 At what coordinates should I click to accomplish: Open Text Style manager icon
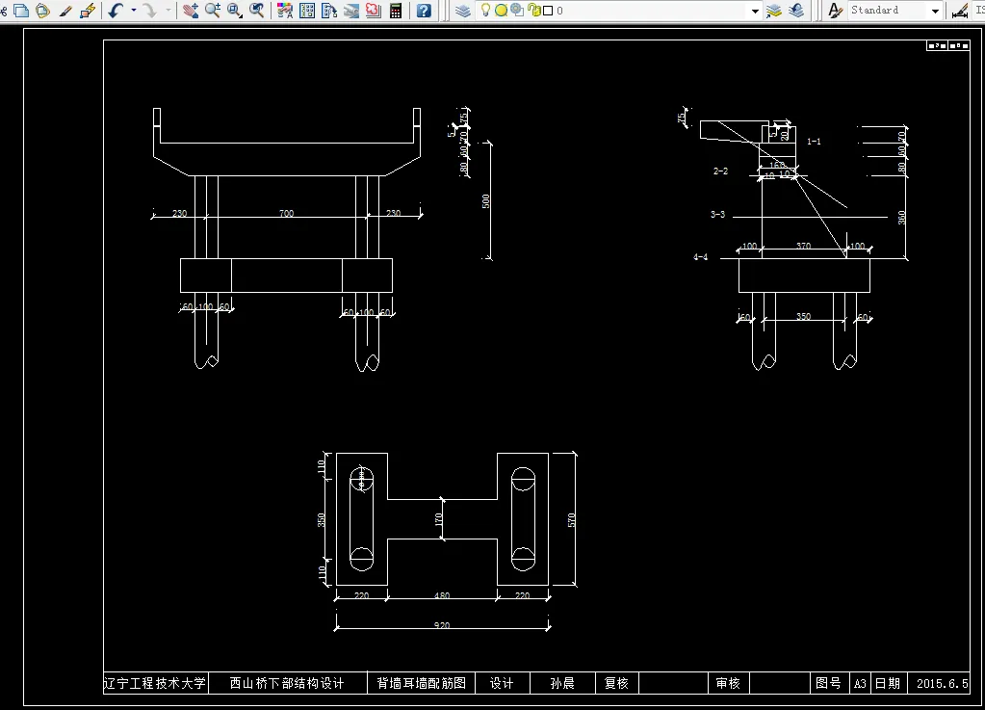[835, 10]
